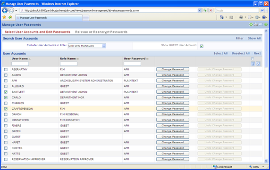Select the Manage User Passwords browser tab

[x=49, y=18]
